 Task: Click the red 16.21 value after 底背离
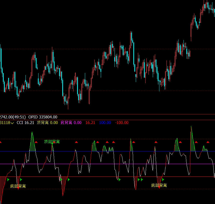[90, 123]
